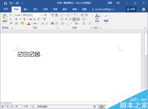Expand the Styles gallery button
The width and height of the screenshot is (148, 109).
(x=97, y=19)
